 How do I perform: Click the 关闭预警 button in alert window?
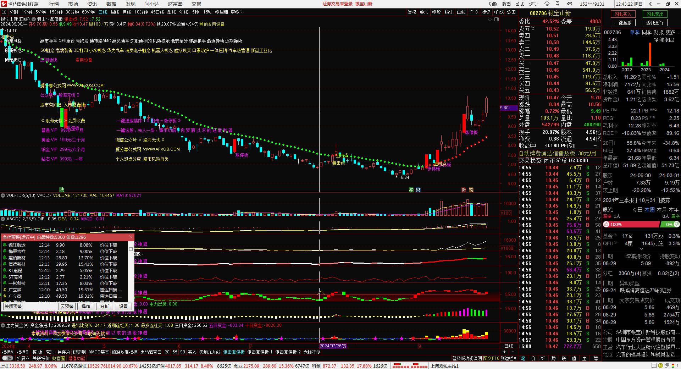pyautogui.click(x=13, y=306)
